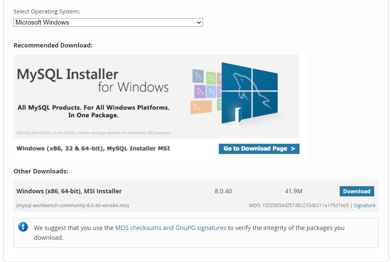Click Windows (x86, 32 & 64-bit) Installer MSI text
This screenshot has width=391, height=262.
[x=93, y=149]
